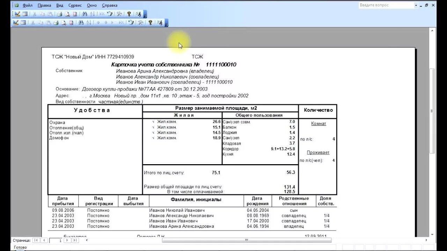The image size is (447, 251).
Task: Click owner name Иванова Арина Александровна (владелец)
Action: pyautogui.click(x=165, y=71)
